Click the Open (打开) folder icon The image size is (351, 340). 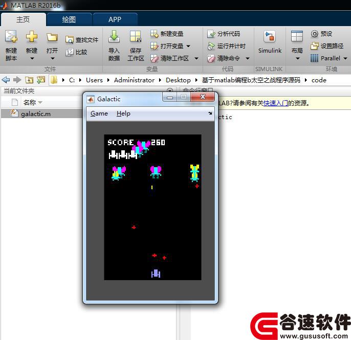[x=52, y=37]
